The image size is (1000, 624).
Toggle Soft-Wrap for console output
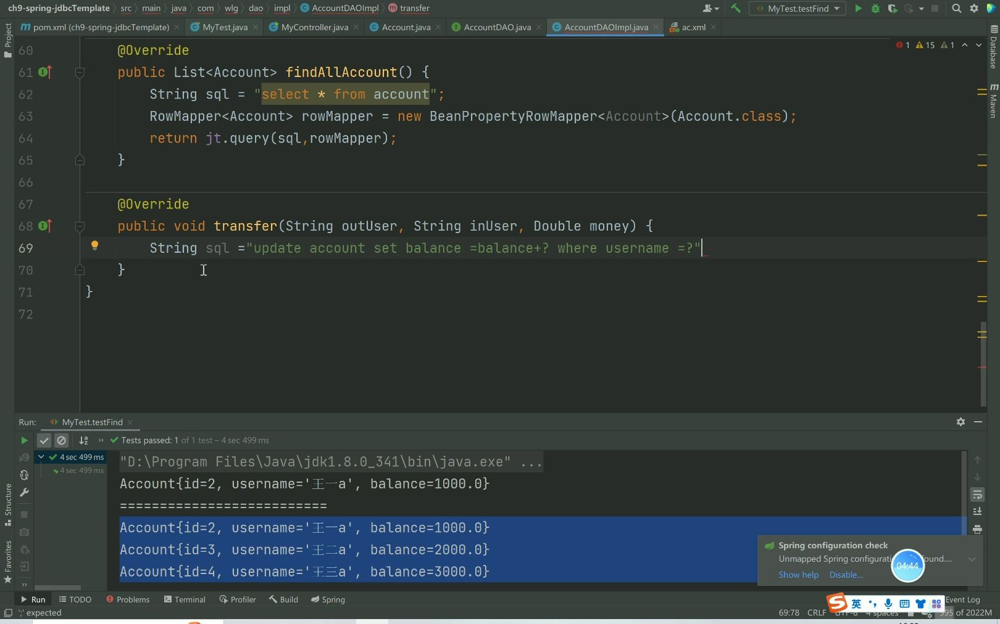(x=977, y=495)
